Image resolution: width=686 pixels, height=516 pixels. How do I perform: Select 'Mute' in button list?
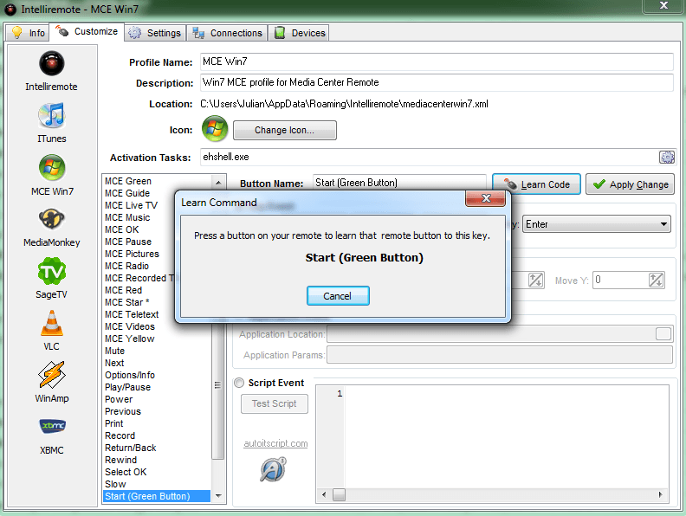click(x=114, y=351)
